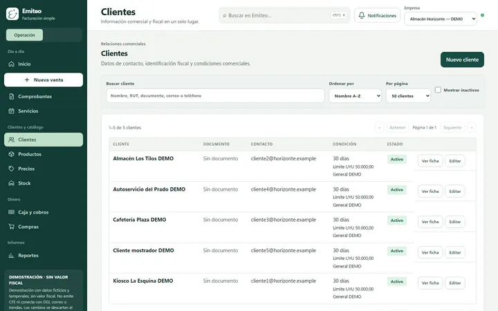The height and width of the screenshot is (311, 498).
Task: Open Inicio in the sidebar
Action: 44,64
